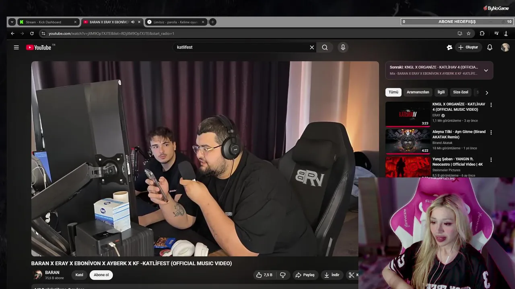Open the sparkle icon next to Oluştur
Image resolution: width=515 pixels, height=289 pixels.
(449, 47)
